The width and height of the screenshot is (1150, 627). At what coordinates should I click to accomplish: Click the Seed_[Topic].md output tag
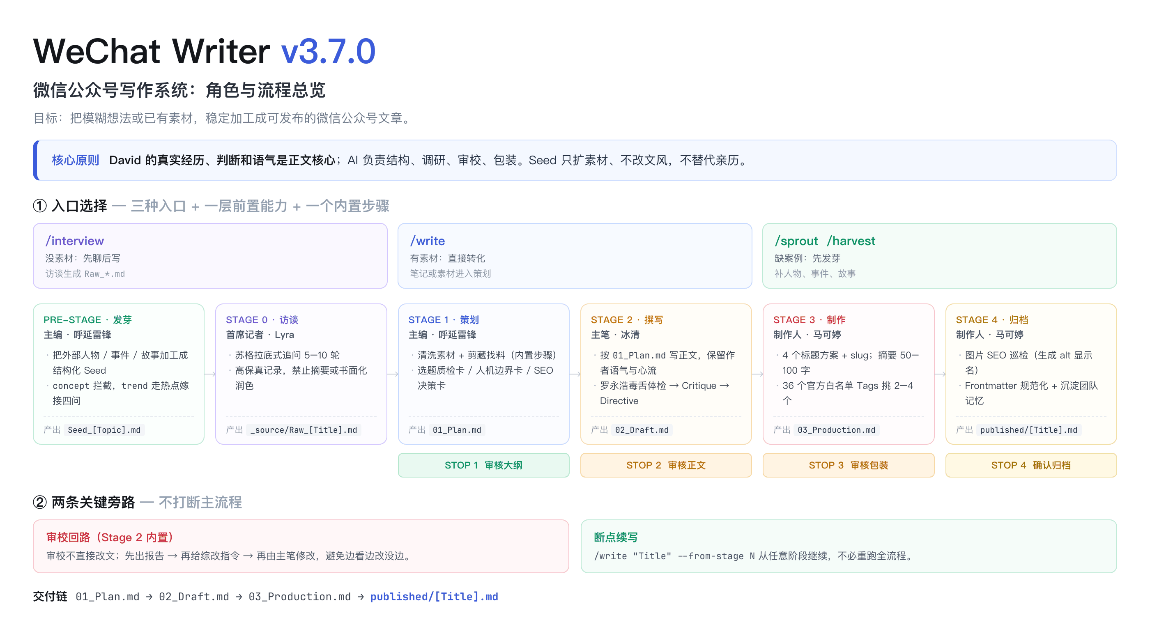click(x=104, y=430)
